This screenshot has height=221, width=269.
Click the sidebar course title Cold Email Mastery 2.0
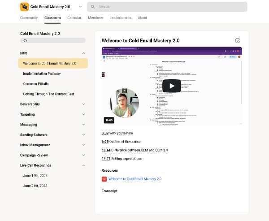point(40,34)
